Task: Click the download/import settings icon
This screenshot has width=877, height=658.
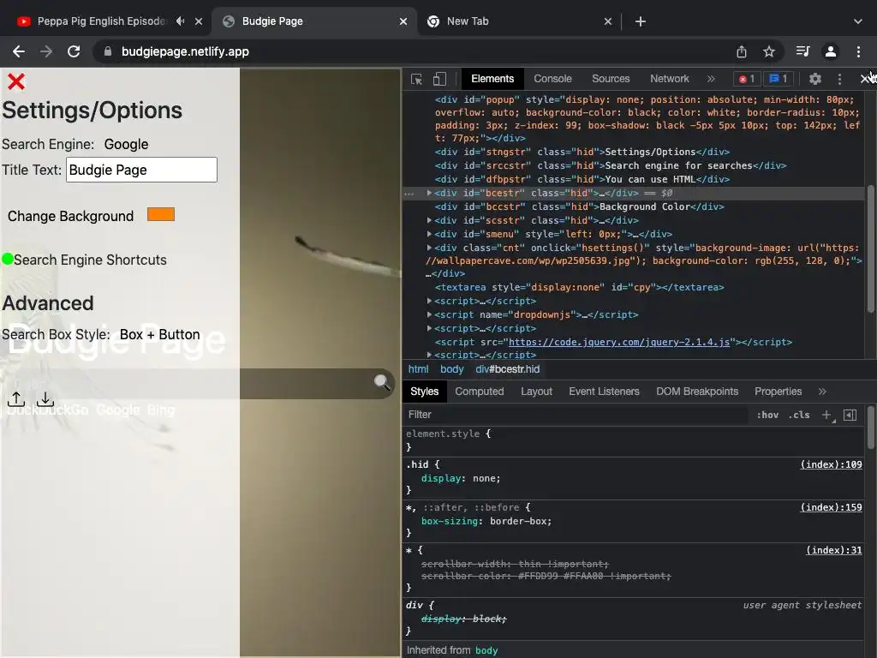Action: [45, 399]
